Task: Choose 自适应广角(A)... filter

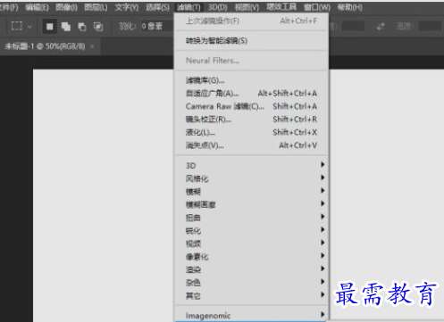Action: (x=251, y=94)
